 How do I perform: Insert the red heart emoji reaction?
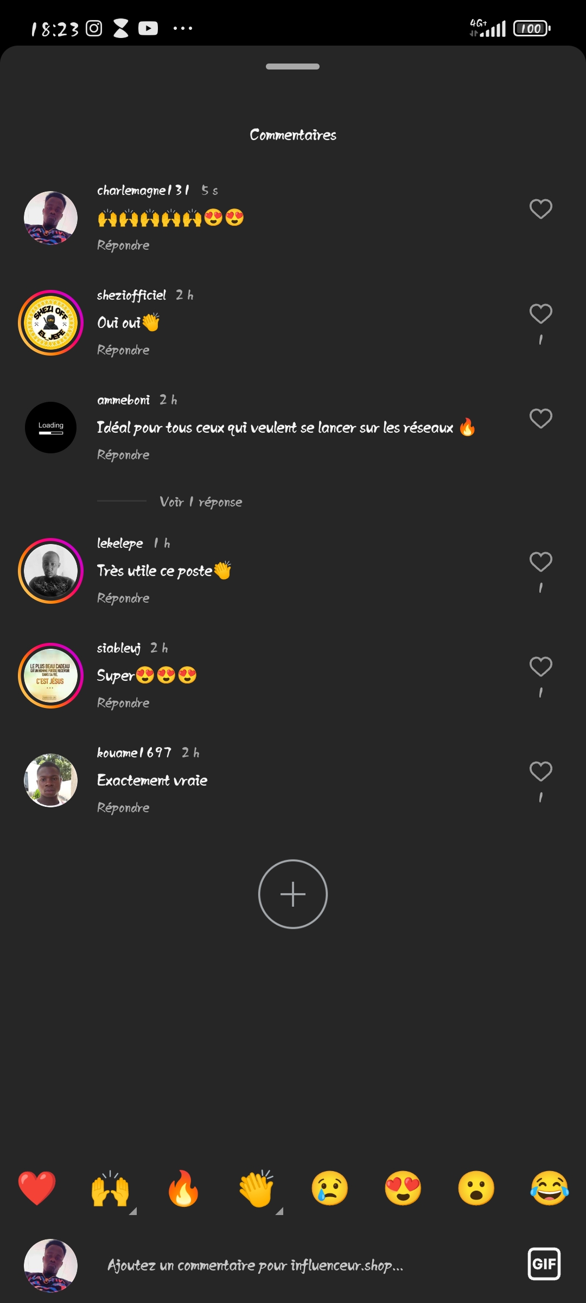(37, 1188)
